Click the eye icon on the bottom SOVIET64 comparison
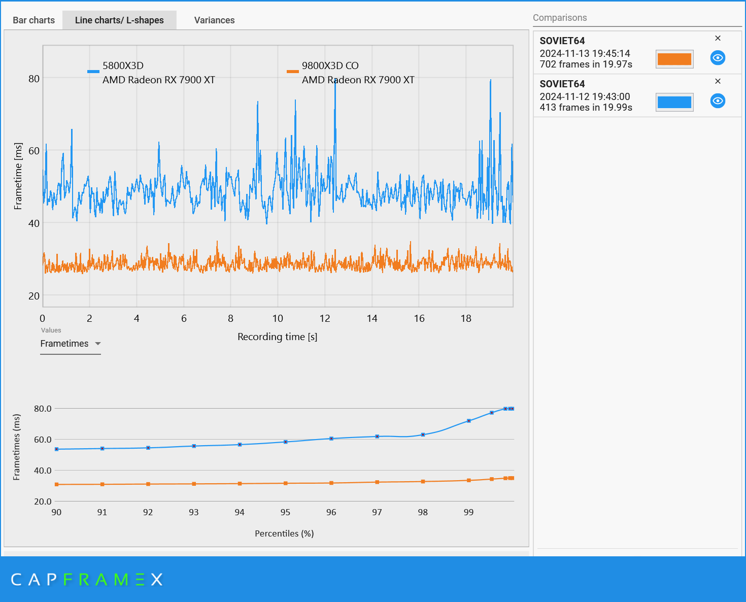The height and width of the screenshot is (602, 746). point(718,101)
